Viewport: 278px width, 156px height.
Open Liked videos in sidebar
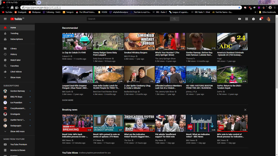[17, 71]
